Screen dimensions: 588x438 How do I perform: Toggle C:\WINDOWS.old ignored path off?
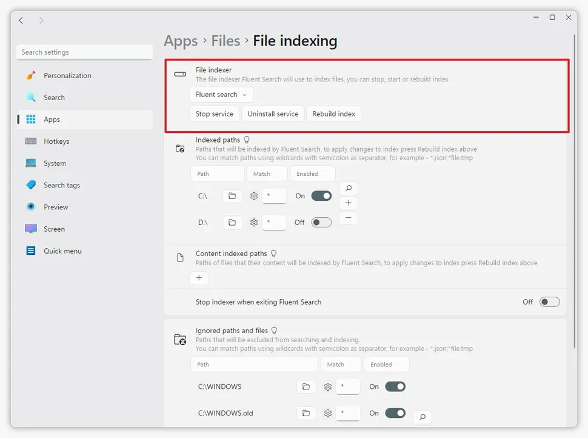pos(395,413)
